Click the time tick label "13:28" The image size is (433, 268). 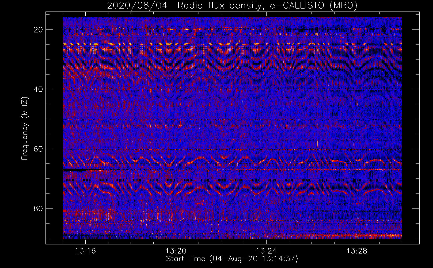[357, 251]
